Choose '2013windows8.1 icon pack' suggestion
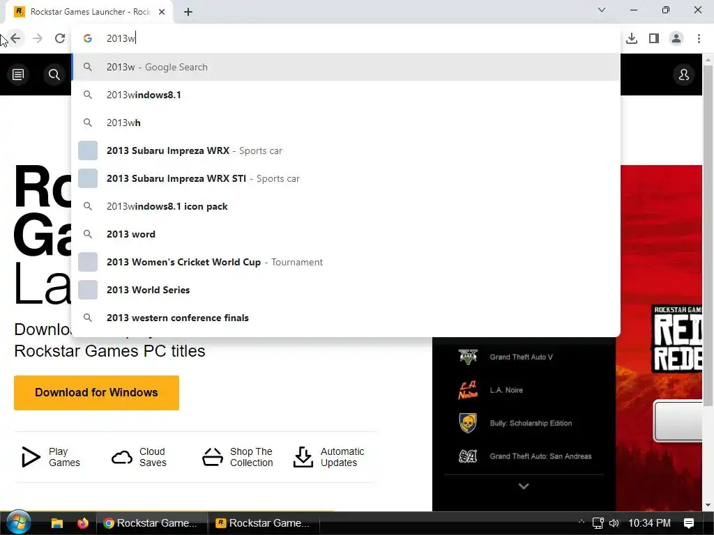This screenshot has height=535, width=714. [346, 206]
